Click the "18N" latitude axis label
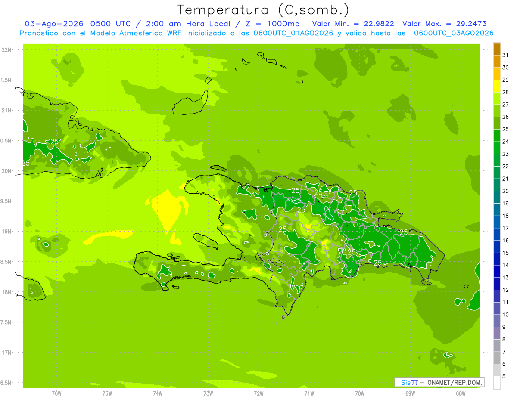 (7, 292)
